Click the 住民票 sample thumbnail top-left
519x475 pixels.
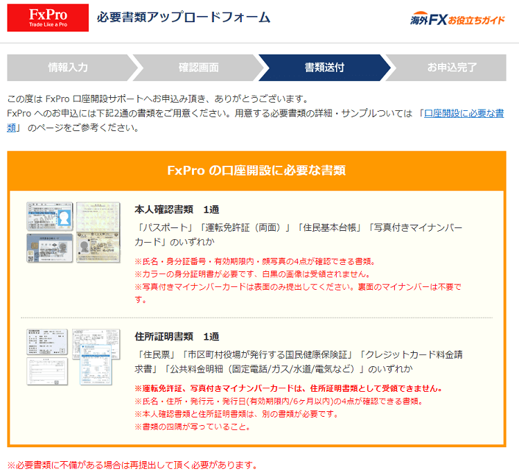(x=47, y=342)
